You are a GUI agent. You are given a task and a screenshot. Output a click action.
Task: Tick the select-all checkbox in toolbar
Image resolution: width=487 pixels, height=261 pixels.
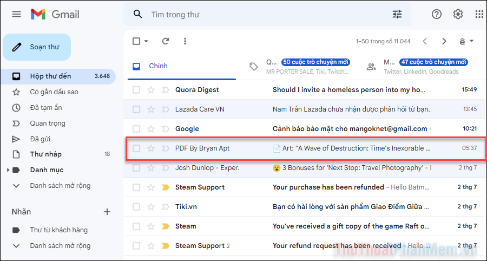pyautogui.click(x=136, y=41)
